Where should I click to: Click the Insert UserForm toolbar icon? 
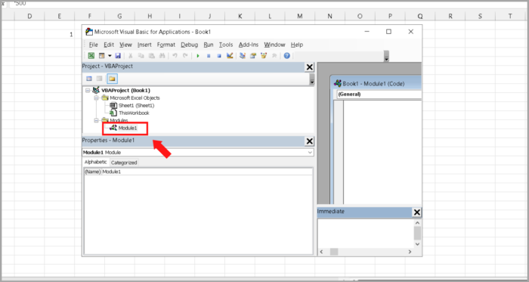[101, 56]
